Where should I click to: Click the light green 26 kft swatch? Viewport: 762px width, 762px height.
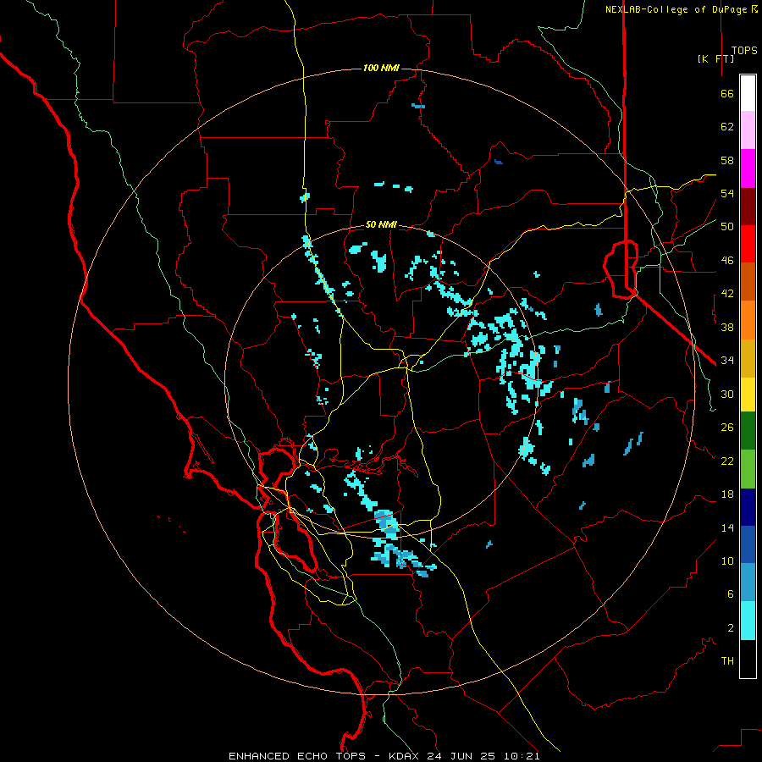point(748,469)
